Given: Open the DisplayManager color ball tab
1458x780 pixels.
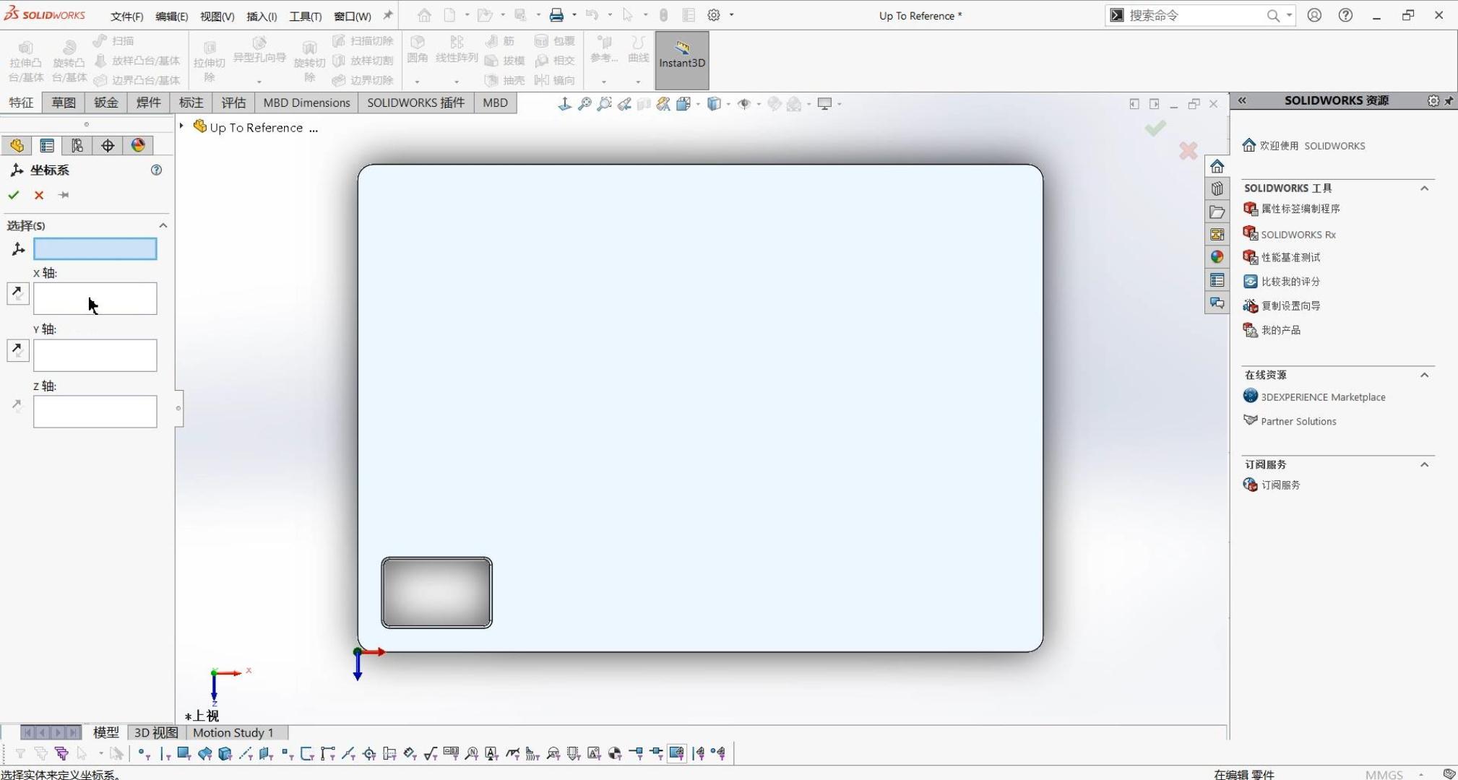Looking at the screenshot, I should [138, 145].
